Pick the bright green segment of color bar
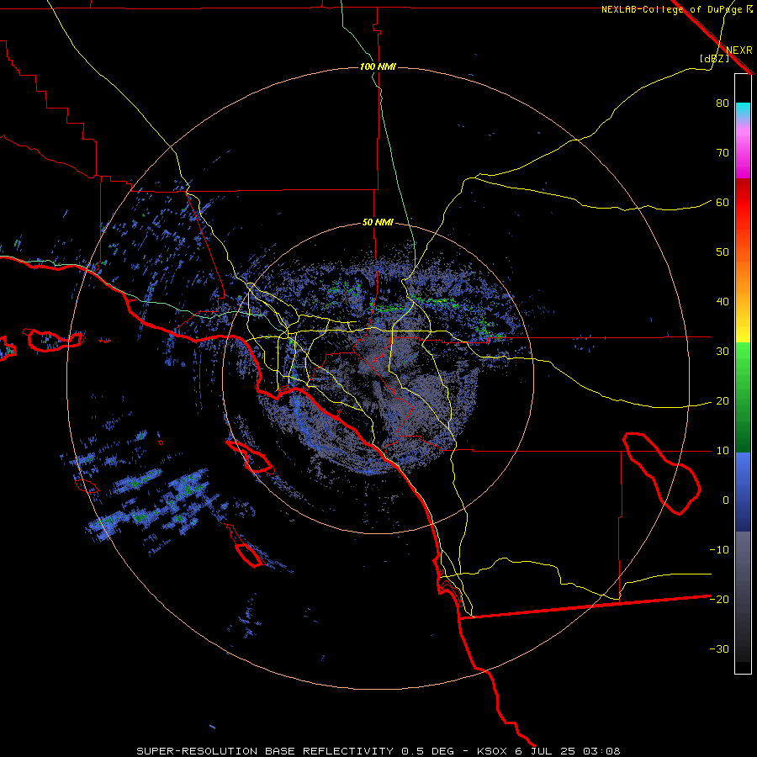 (x=743, y=357)
